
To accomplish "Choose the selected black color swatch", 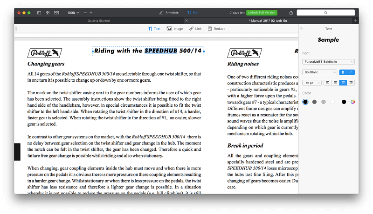I will pyautogui.click(x=305, y=102).
